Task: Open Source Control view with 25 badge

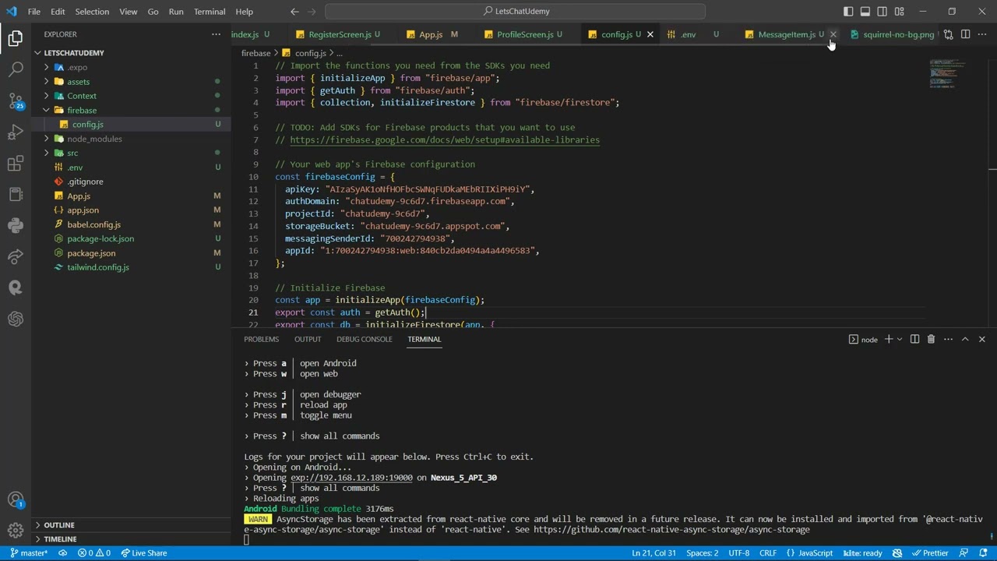Action: (x=16, y=101)
